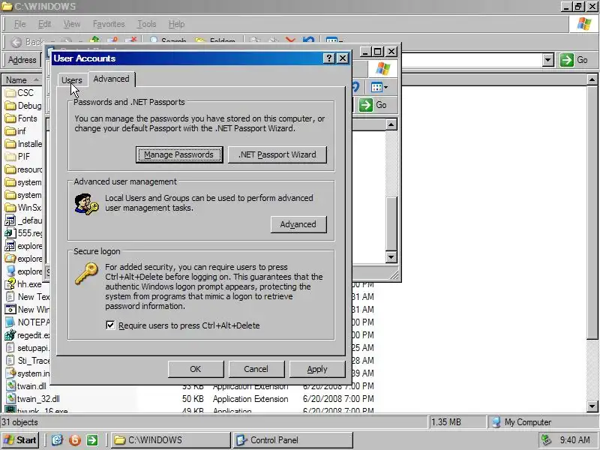Select the CSC folder

pyautogui.click(x=19, y=92)
